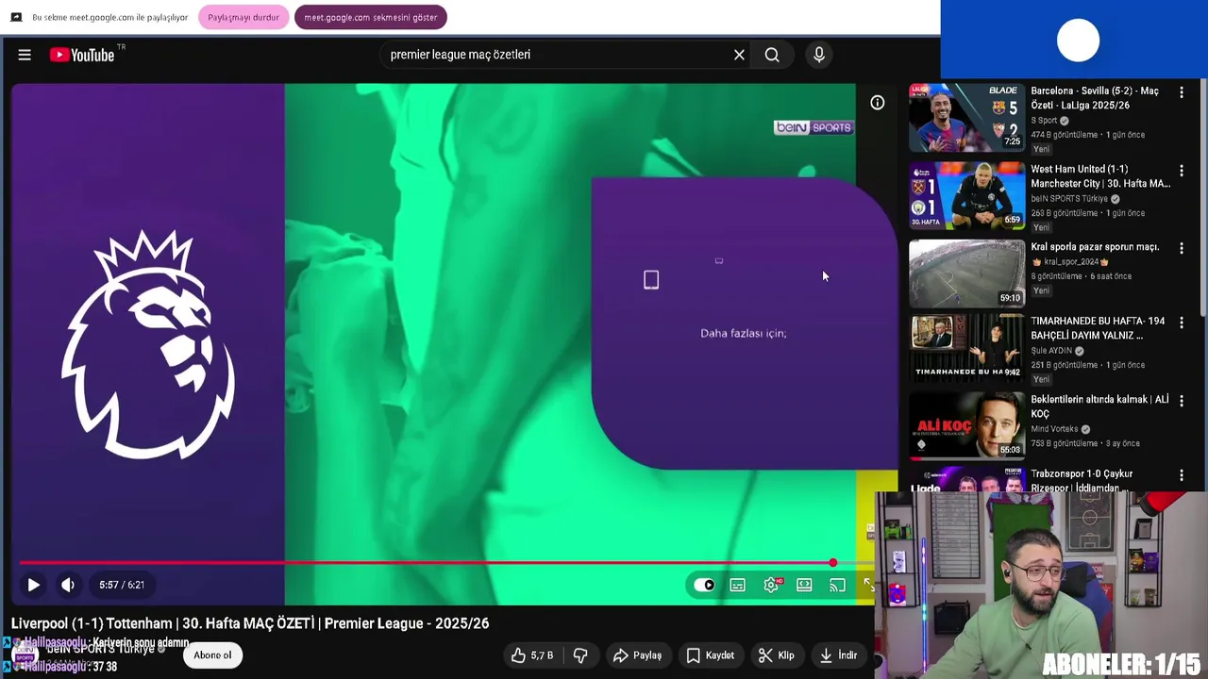Image resolution: width=1208 pixels, height=679 pixels.
Task: Open more options for TIMARHANEDE BU HAFTA
Action: (x=1181, y=323)
